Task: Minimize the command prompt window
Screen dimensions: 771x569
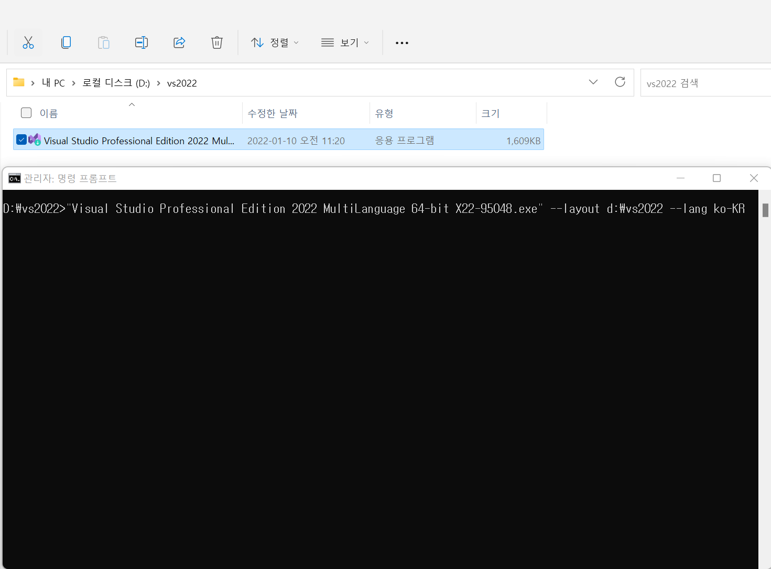Action: (x=680, y=178)
